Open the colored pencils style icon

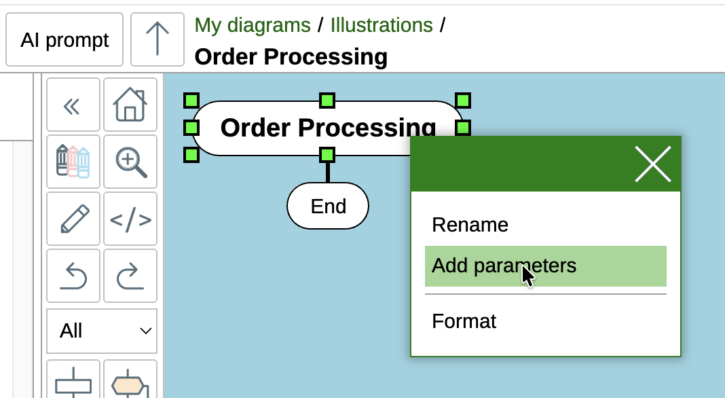pos(73,162)
